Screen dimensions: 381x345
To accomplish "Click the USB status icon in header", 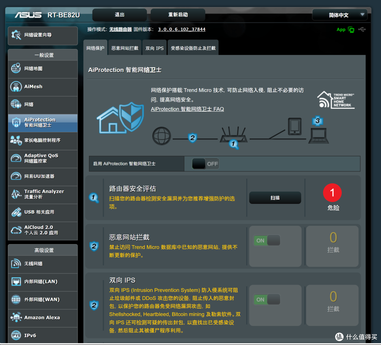I will coord(362,29).
